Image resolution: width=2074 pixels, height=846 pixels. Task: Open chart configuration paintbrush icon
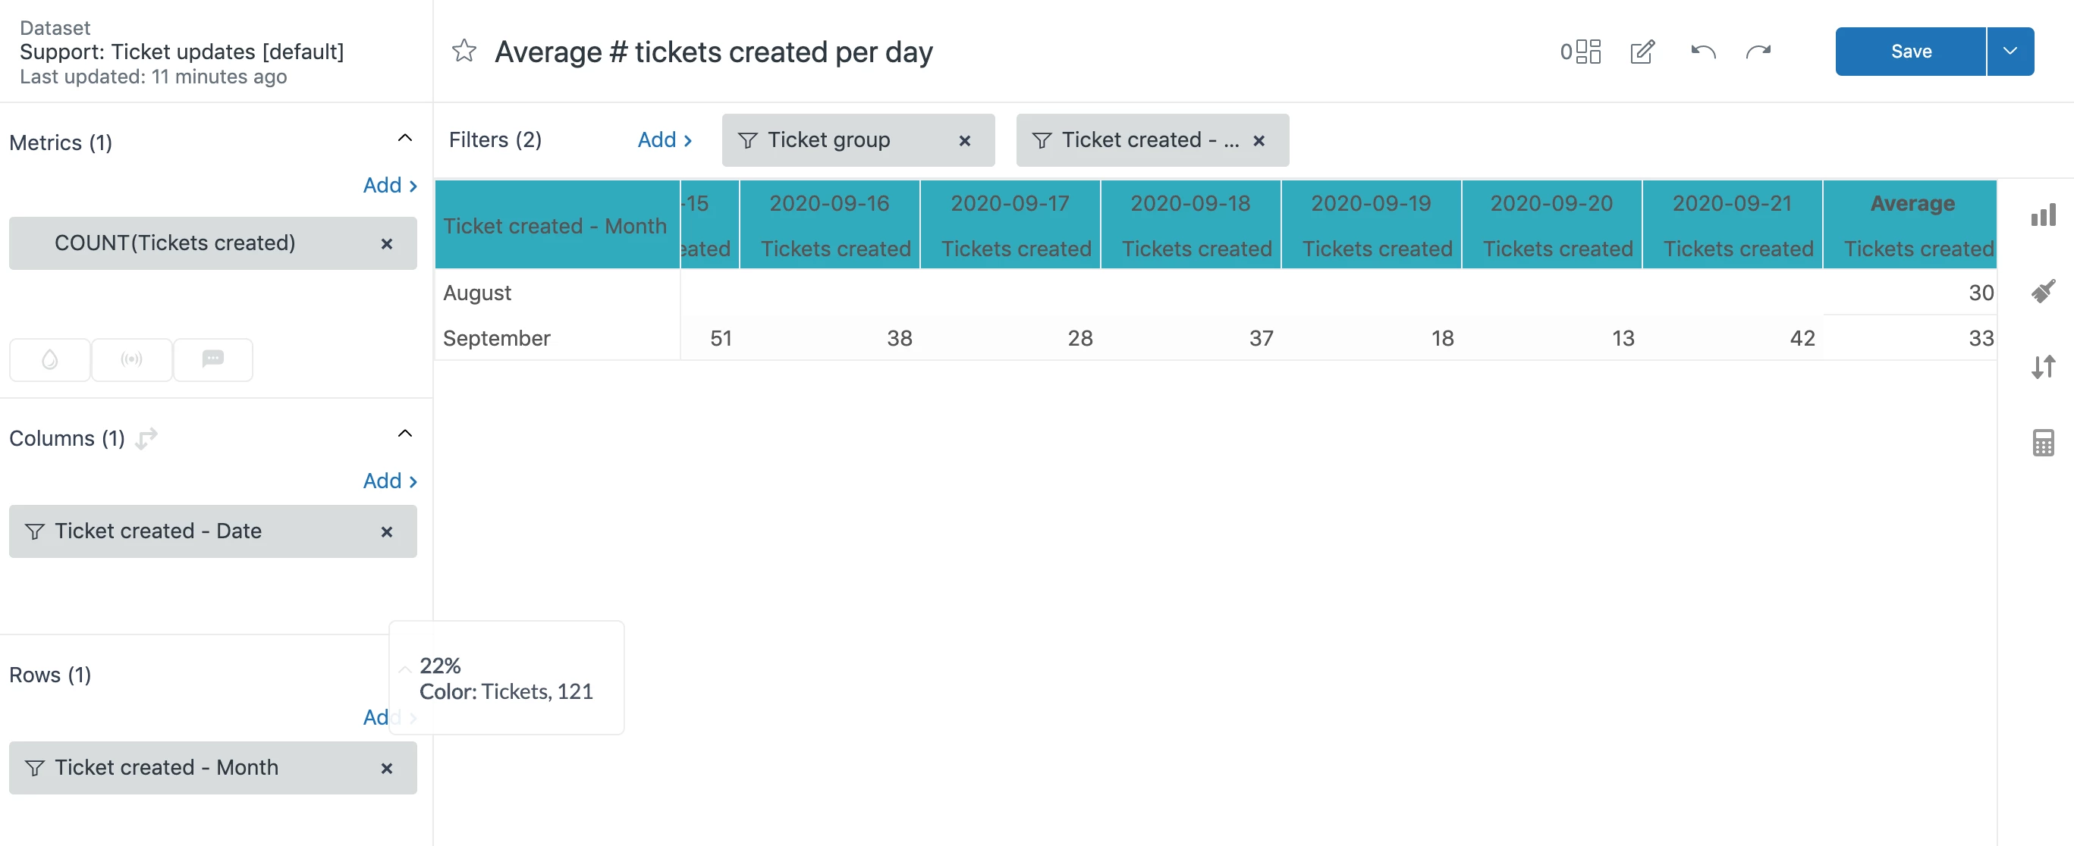point(2043,290)
